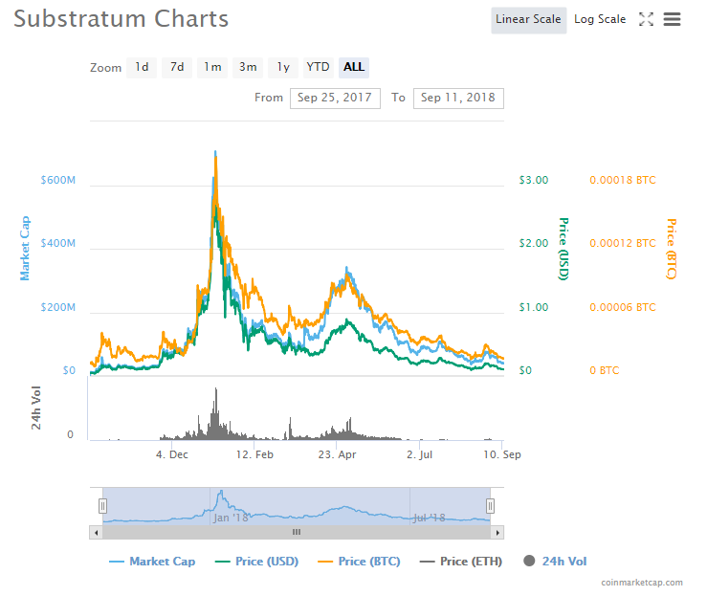Click the navigator scrollbar thumb grip
This screenshot has height=596, width=707.
click(x=297, y=533)
